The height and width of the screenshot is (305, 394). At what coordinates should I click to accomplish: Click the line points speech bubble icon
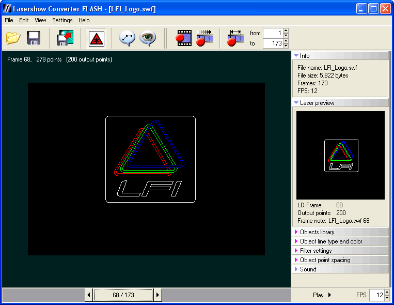tap(127, 38)
